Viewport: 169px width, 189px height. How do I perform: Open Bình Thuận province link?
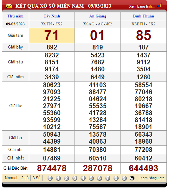tap(143, 16)
